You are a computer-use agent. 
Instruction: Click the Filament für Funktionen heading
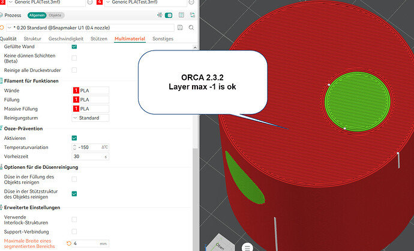(31, 81)
